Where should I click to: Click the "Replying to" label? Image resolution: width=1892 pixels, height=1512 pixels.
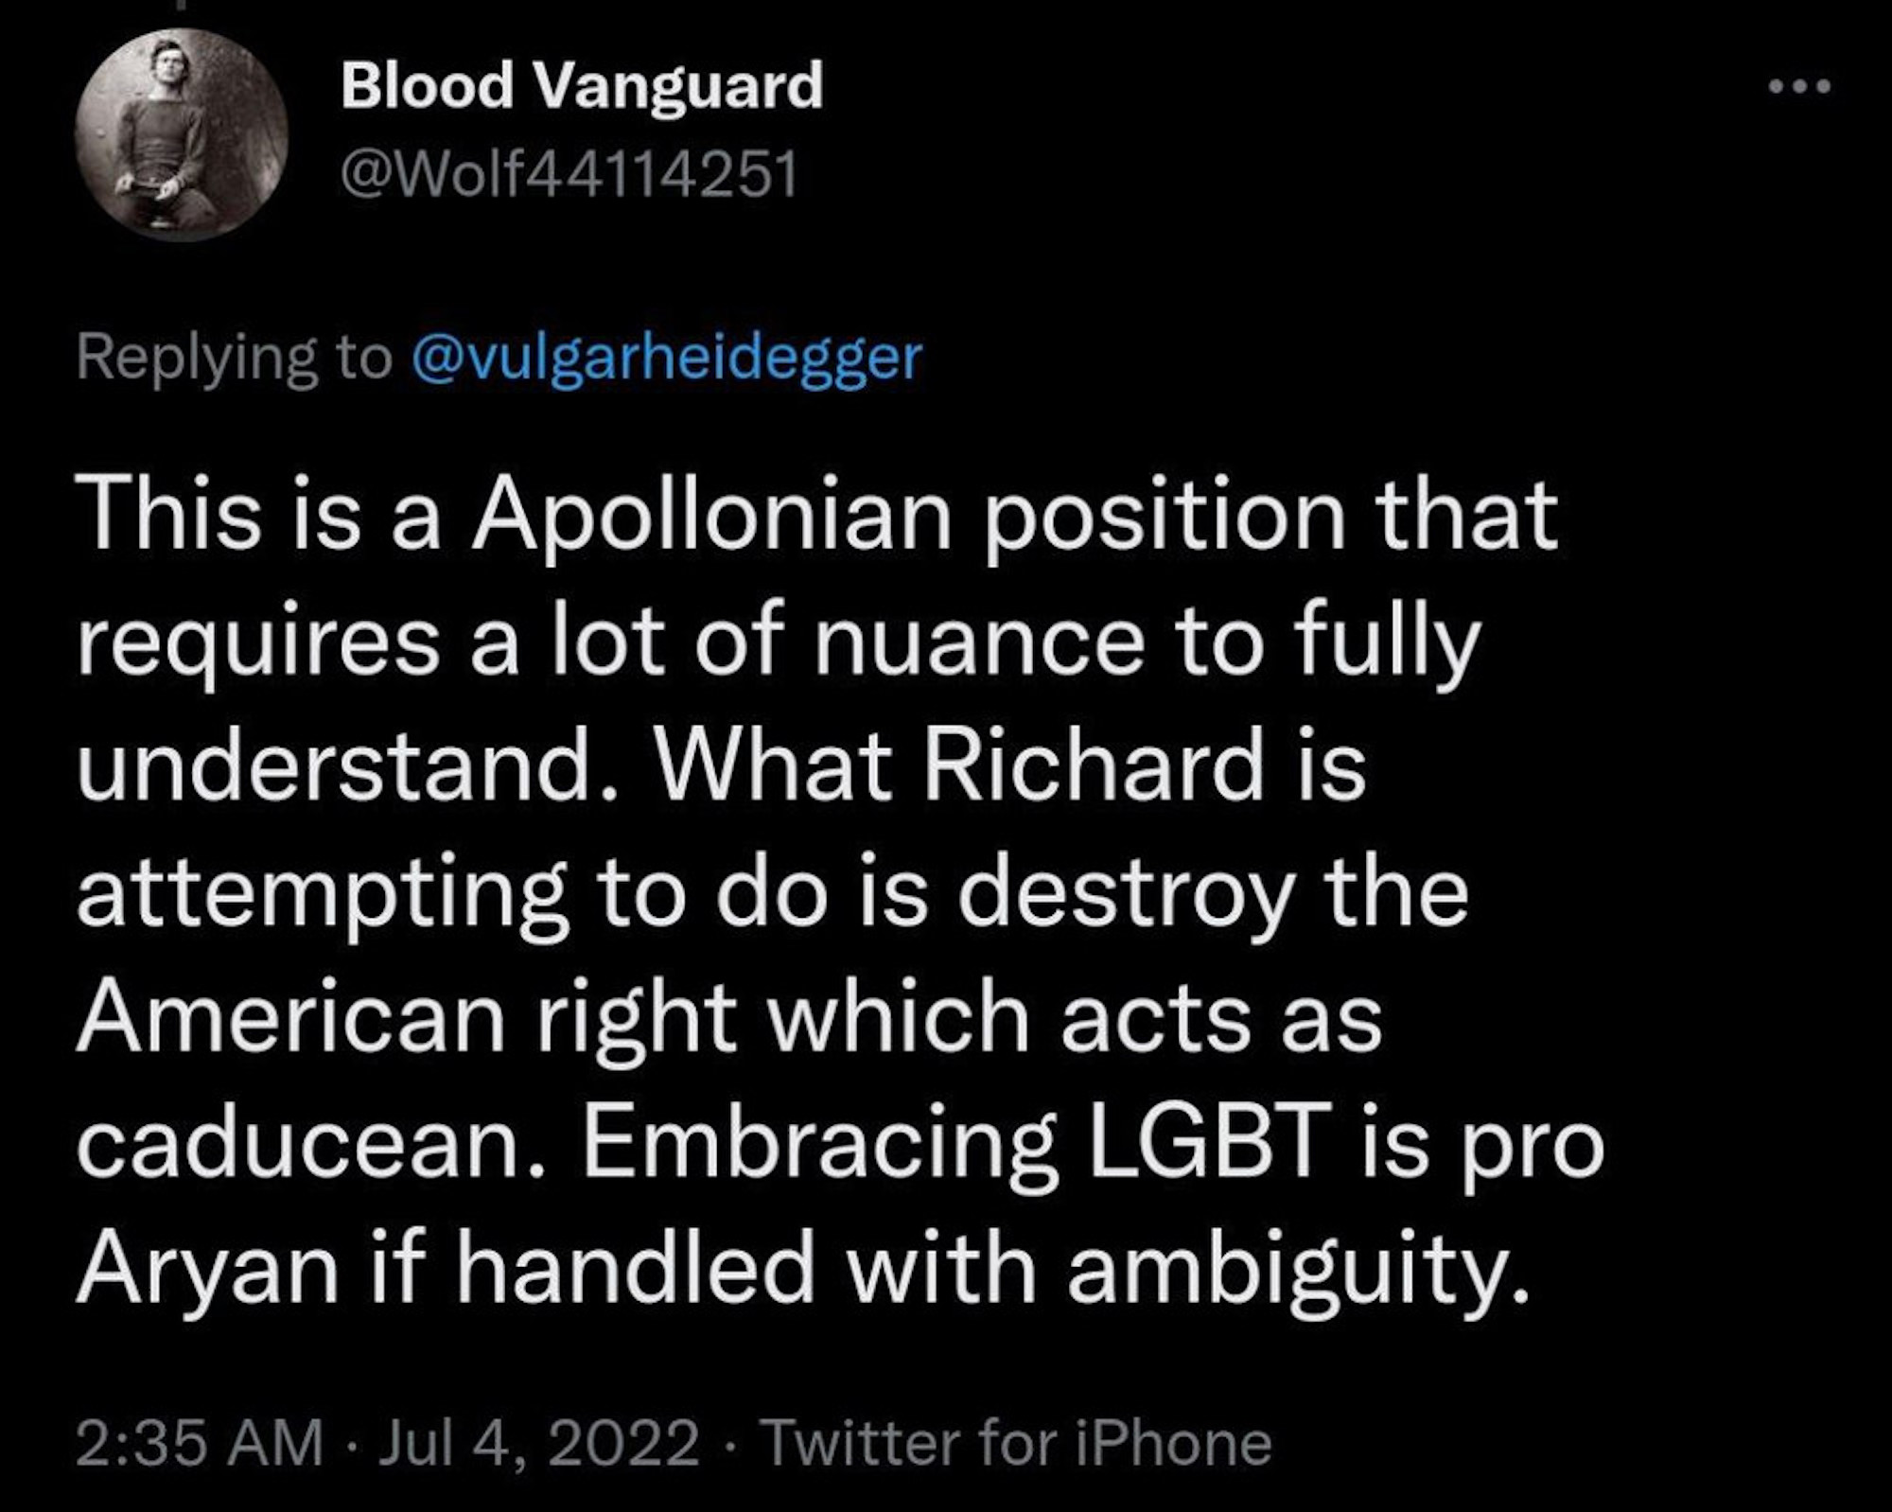[x=233, y=358]
